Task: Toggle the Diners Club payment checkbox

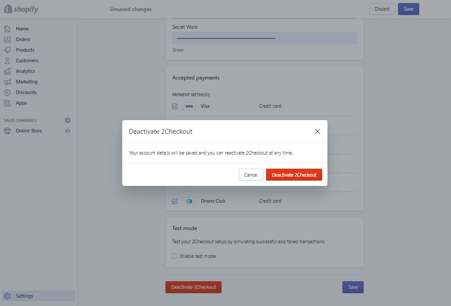Action: (x=175, y=201)
